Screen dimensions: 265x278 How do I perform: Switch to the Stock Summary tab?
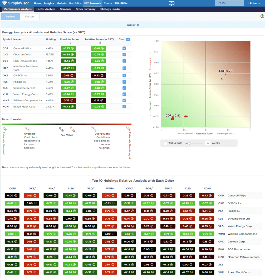[86, 9]
